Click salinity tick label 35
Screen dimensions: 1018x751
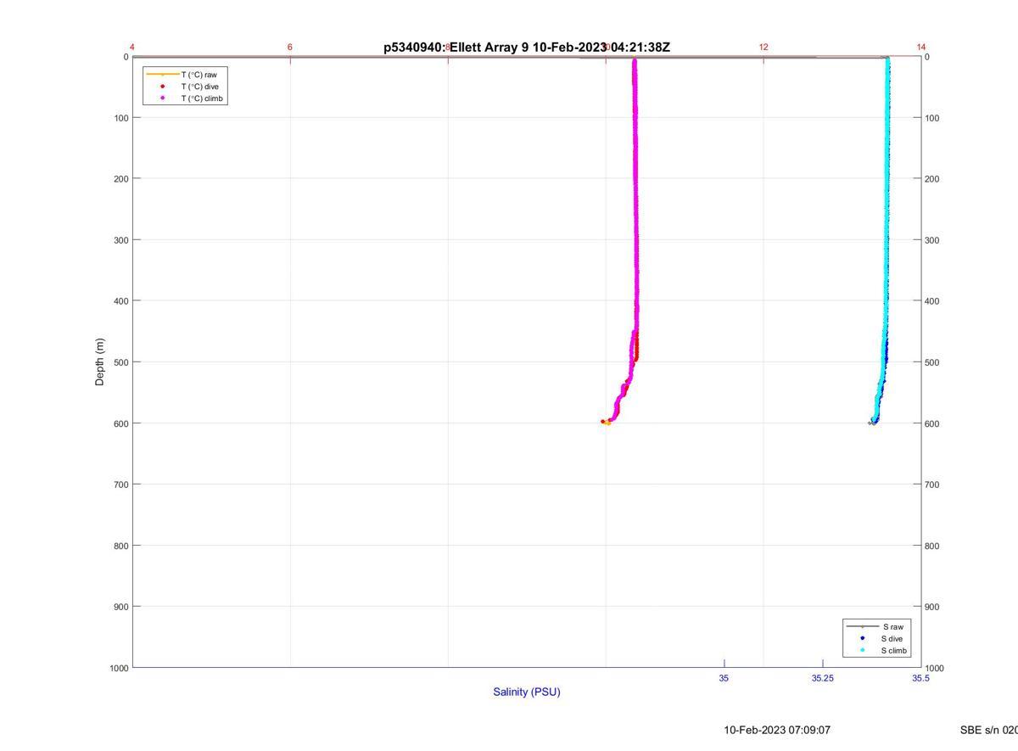click(x=724, y=678)
